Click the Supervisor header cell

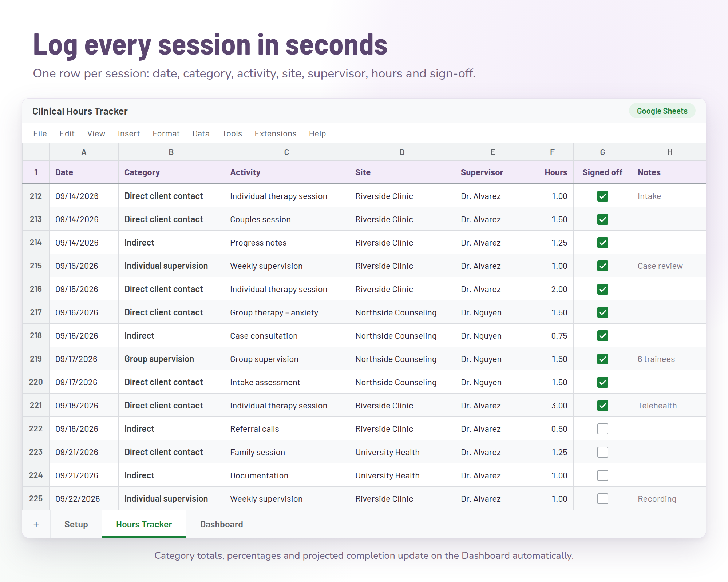pyautogui.click(x=493, y=172)
